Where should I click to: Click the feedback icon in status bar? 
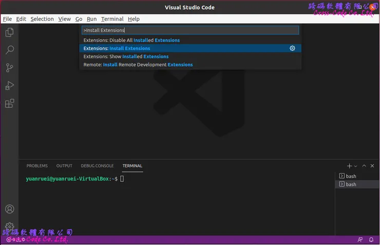click(x=360, y=240)
